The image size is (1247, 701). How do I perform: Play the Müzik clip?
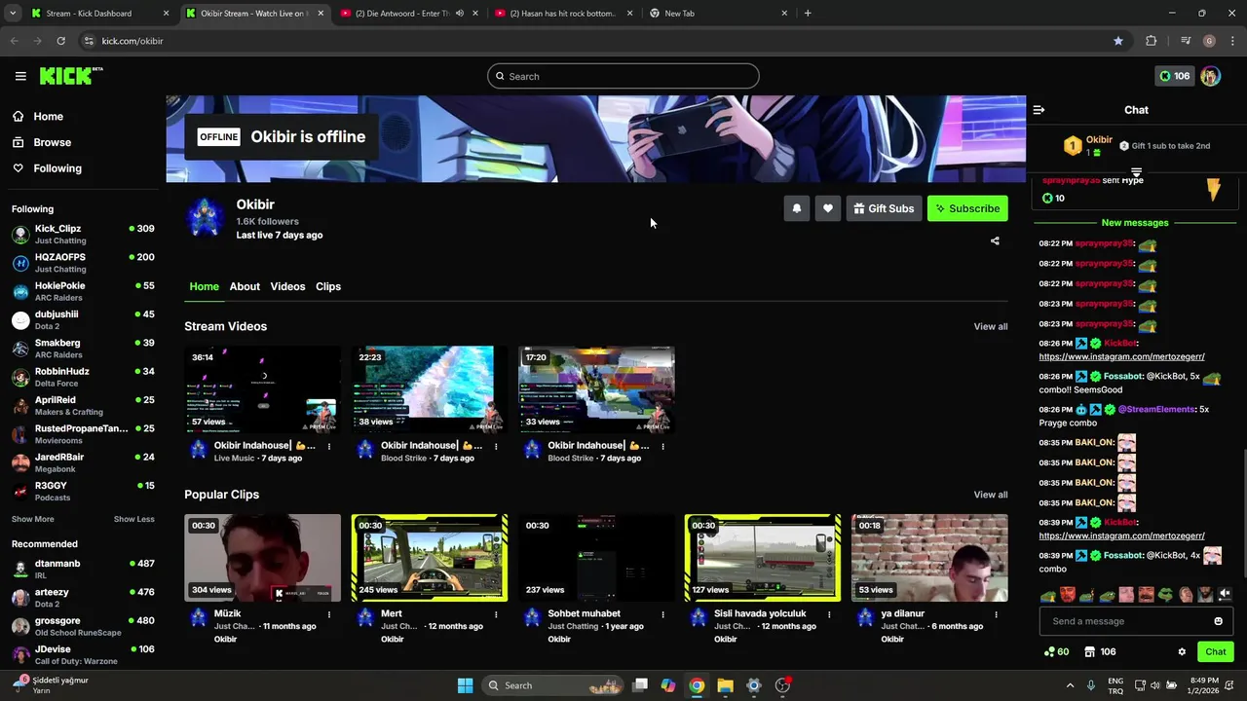pyautogui.click(x=263, y=558)
